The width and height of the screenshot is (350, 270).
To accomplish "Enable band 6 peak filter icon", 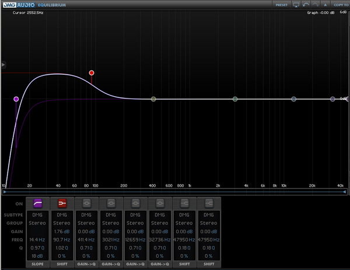I will tap(160, 204).
